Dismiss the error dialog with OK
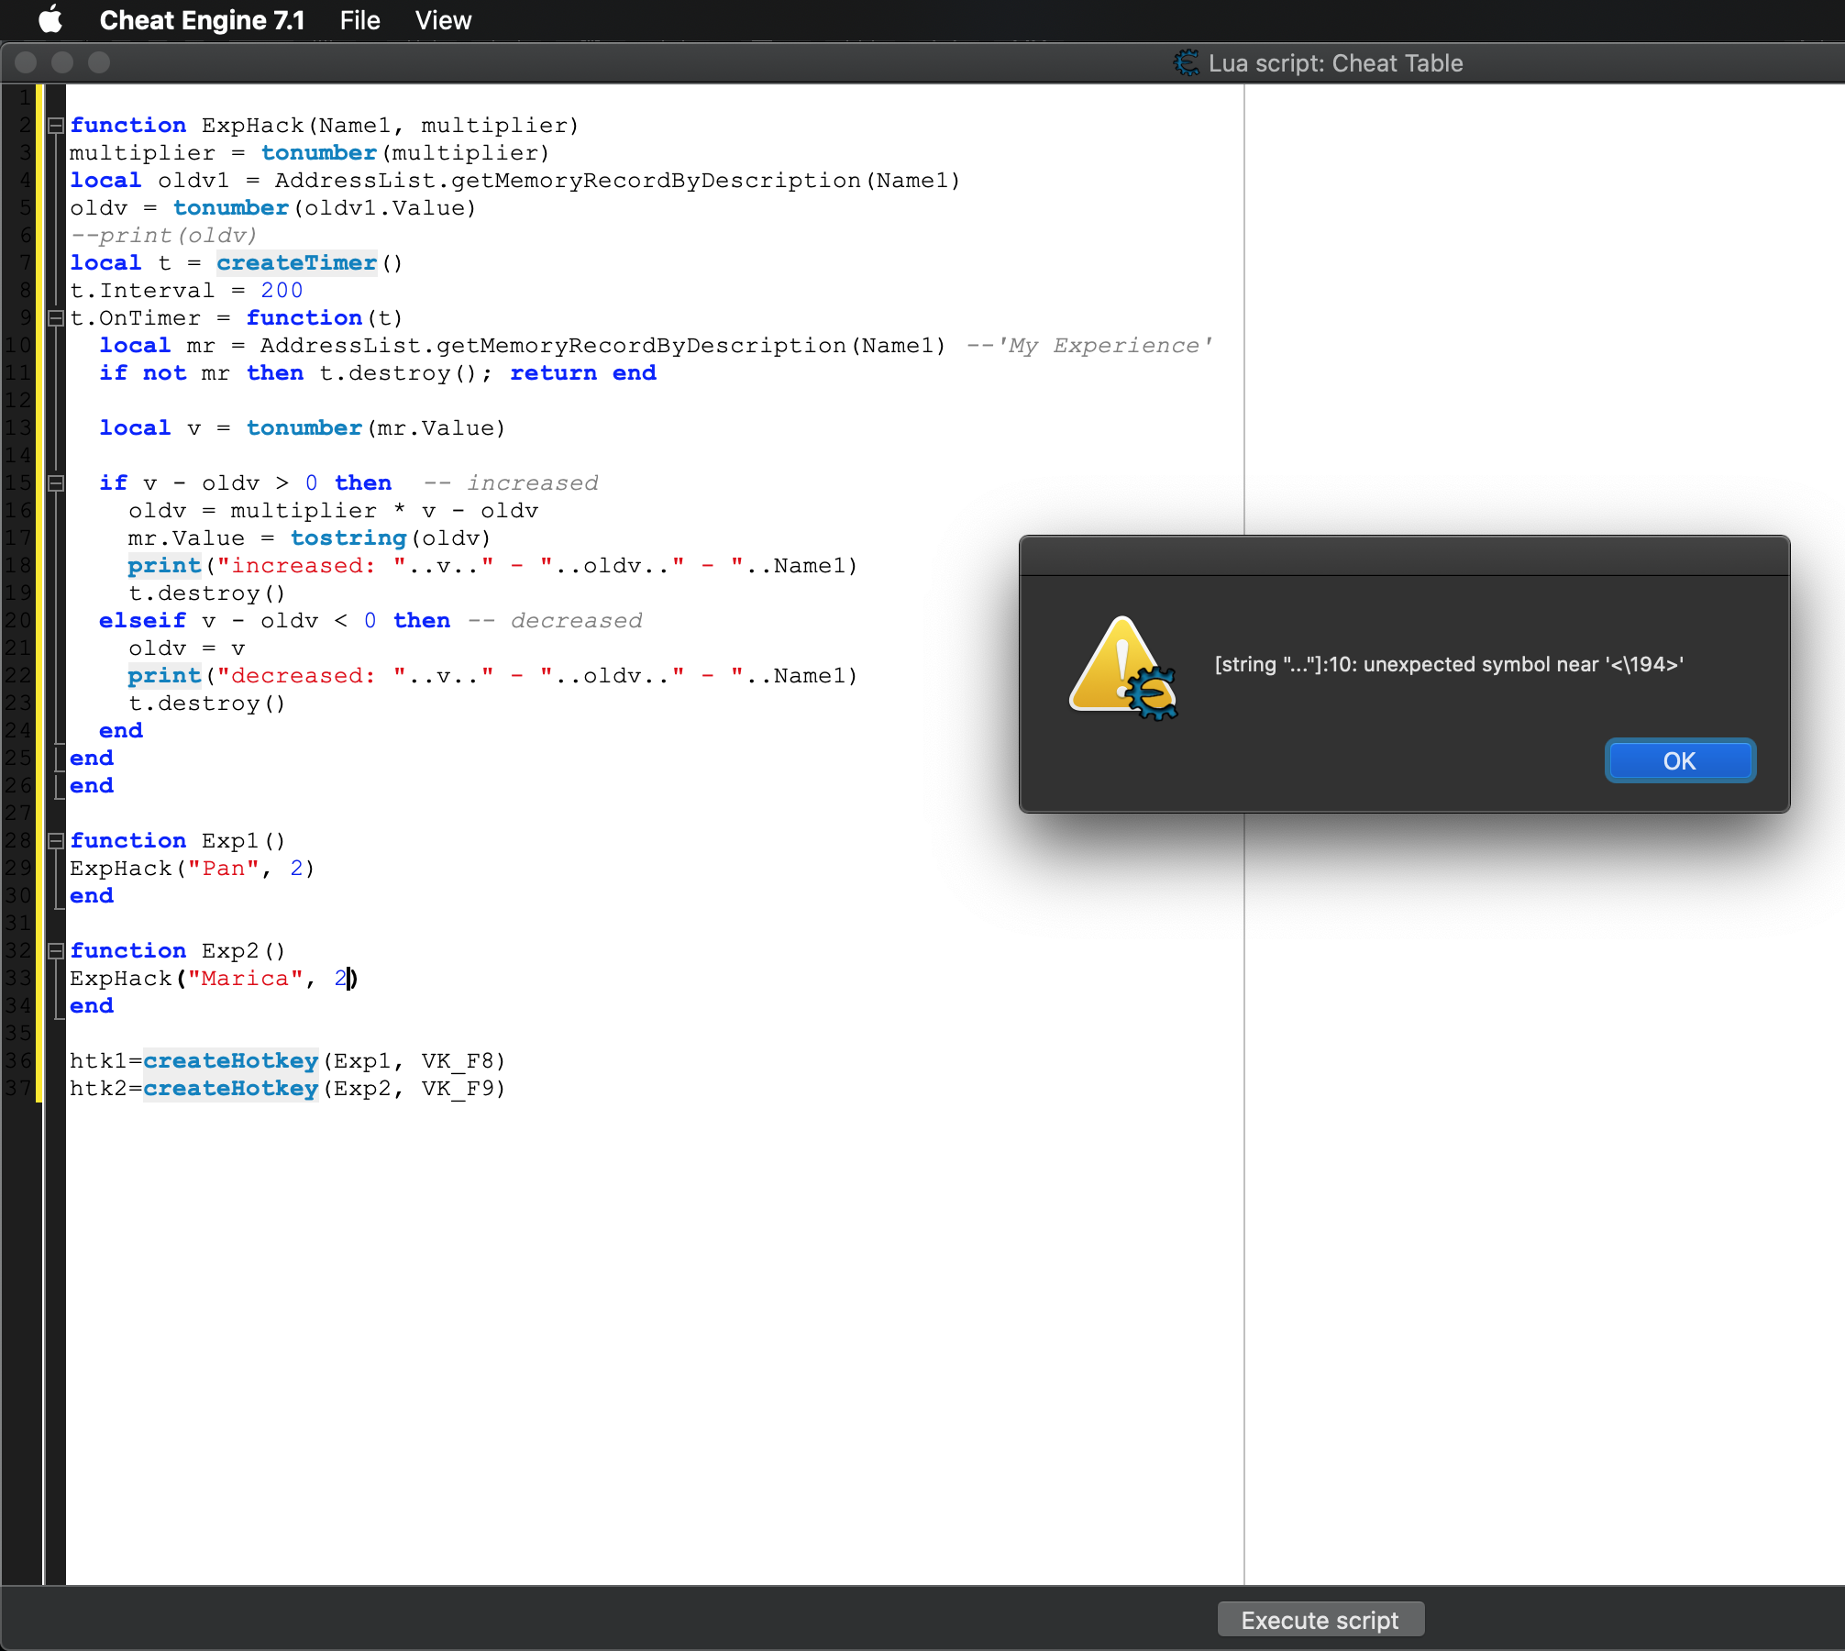1845x1651 pixels. point(1679,760)
